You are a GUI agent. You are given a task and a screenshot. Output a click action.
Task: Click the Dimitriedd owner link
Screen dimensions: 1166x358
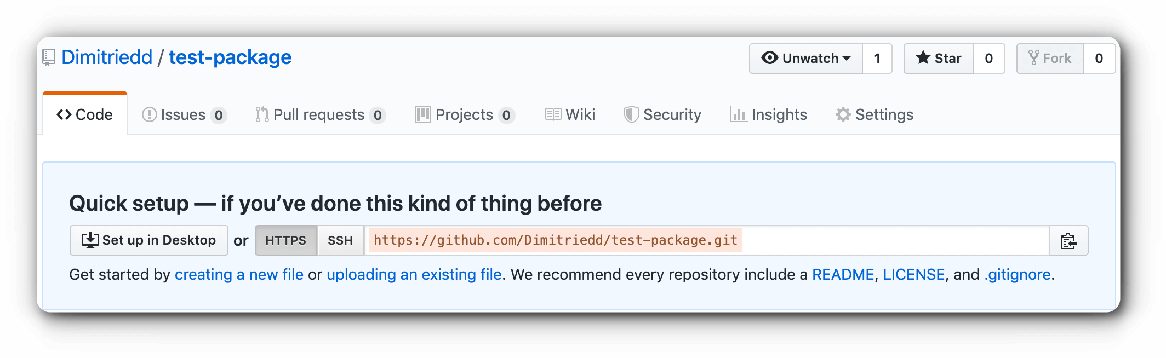107,57
